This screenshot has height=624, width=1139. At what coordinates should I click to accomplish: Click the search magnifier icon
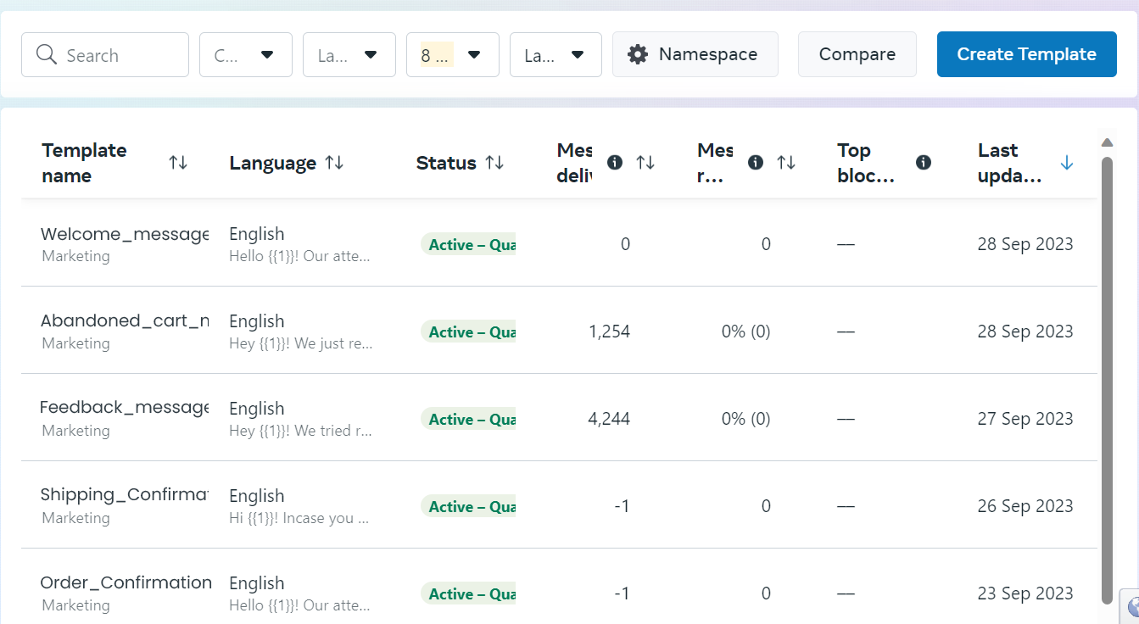coord(47,53)
